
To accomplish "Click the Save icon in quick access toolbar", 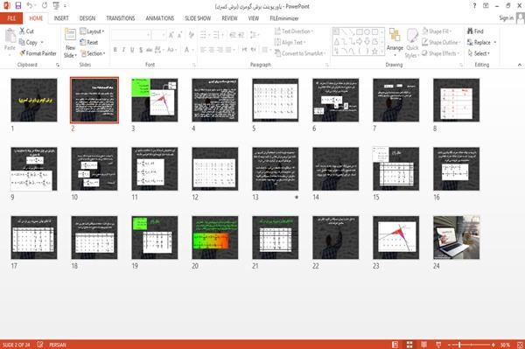I will (x=18, y=6).
